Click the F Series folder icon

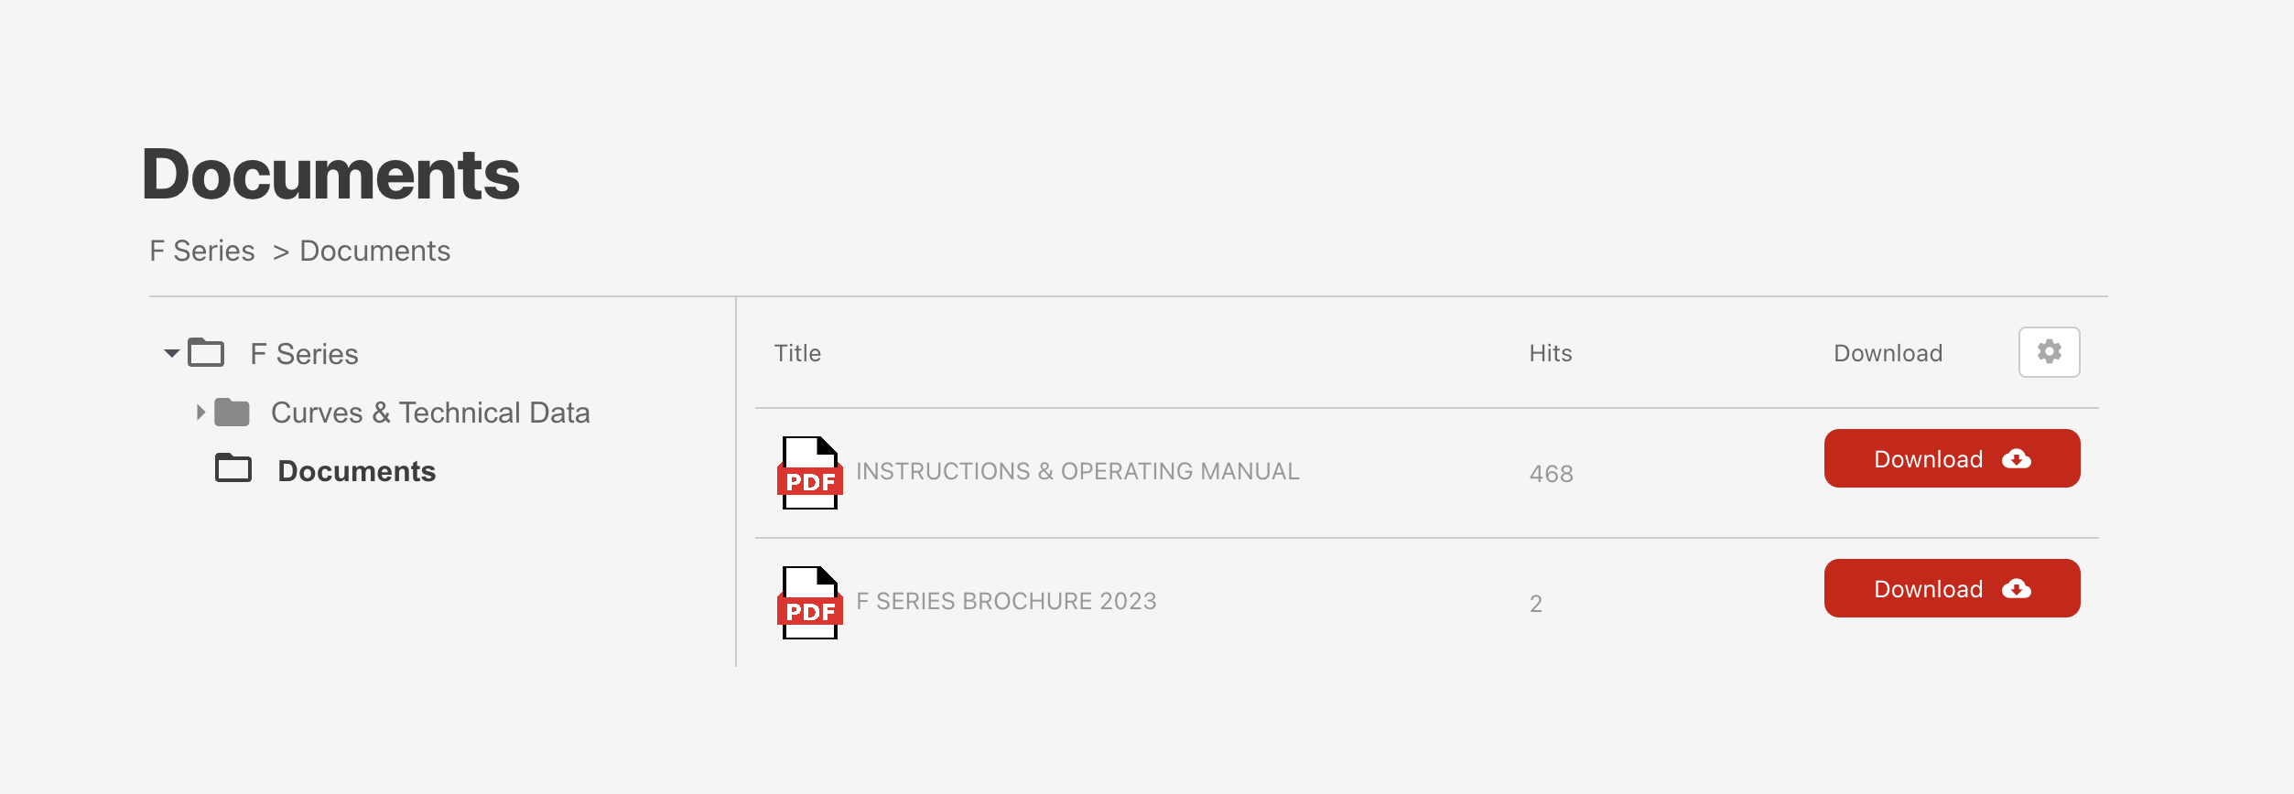206,352
